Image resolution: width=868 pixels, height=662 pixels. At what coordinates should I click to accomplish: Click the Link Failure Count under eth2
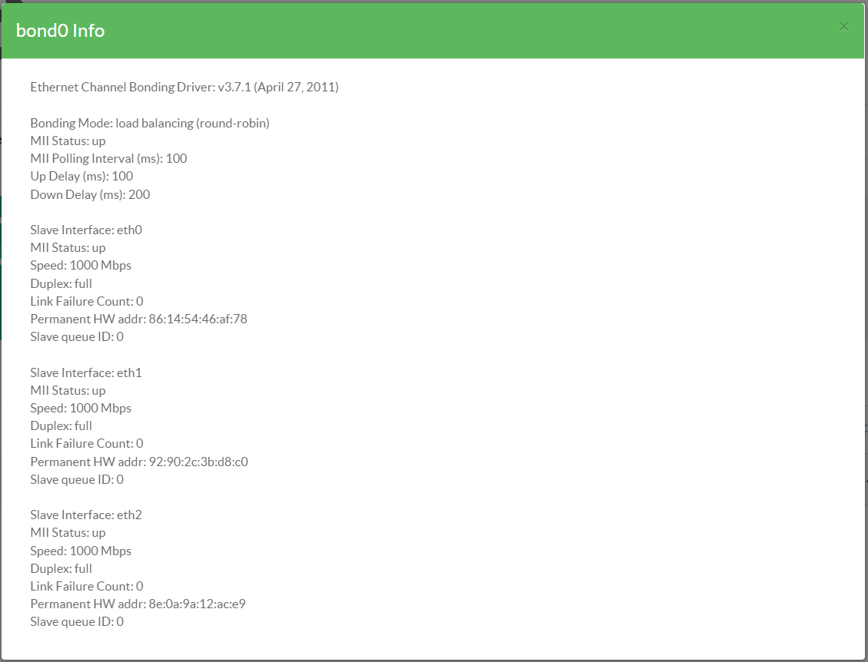pos(87,586)
